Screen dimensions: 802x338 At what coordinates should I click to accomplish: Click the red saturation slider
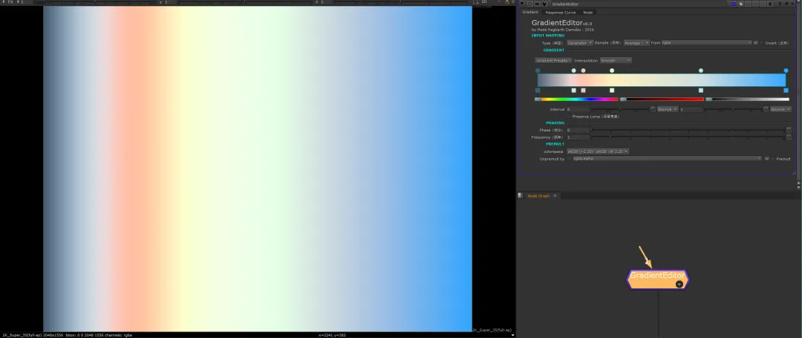point(662,100)
